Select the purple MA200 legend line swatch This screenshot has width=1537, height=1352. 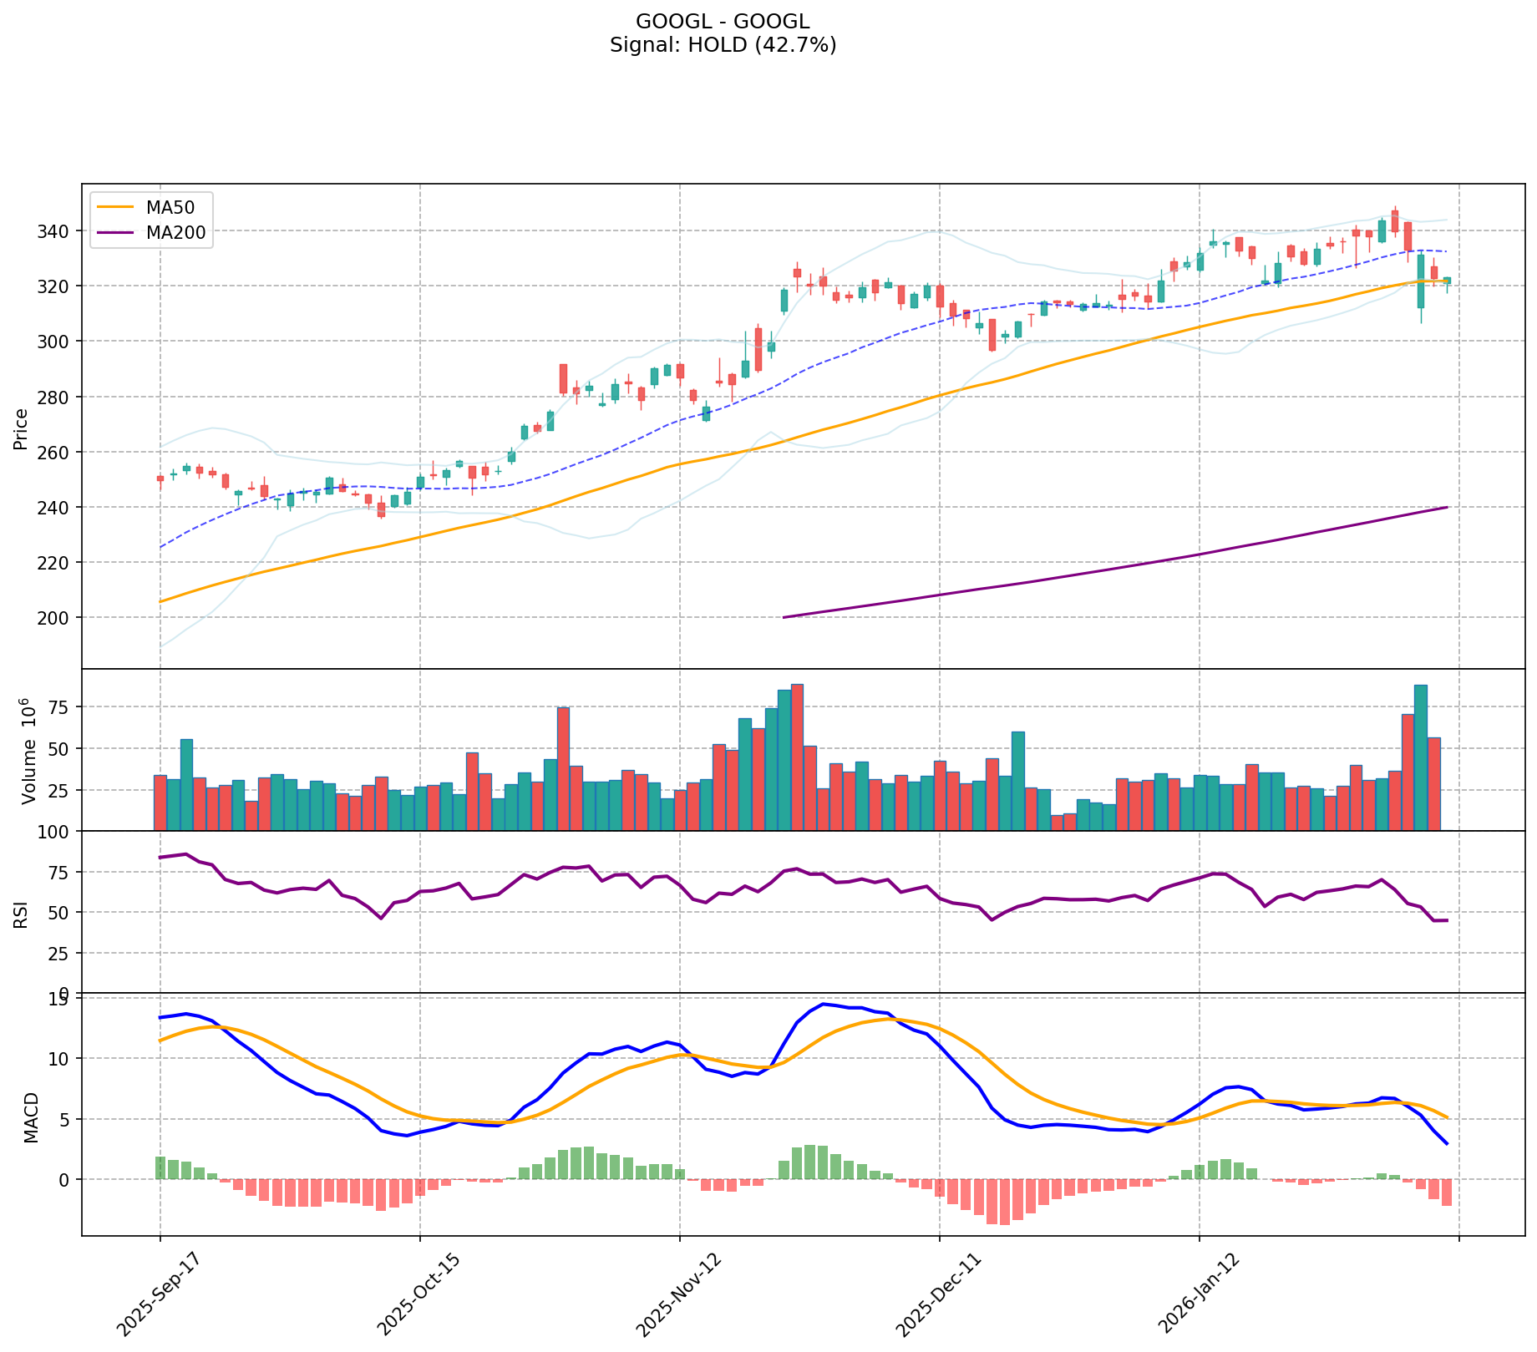coord(114,233)
